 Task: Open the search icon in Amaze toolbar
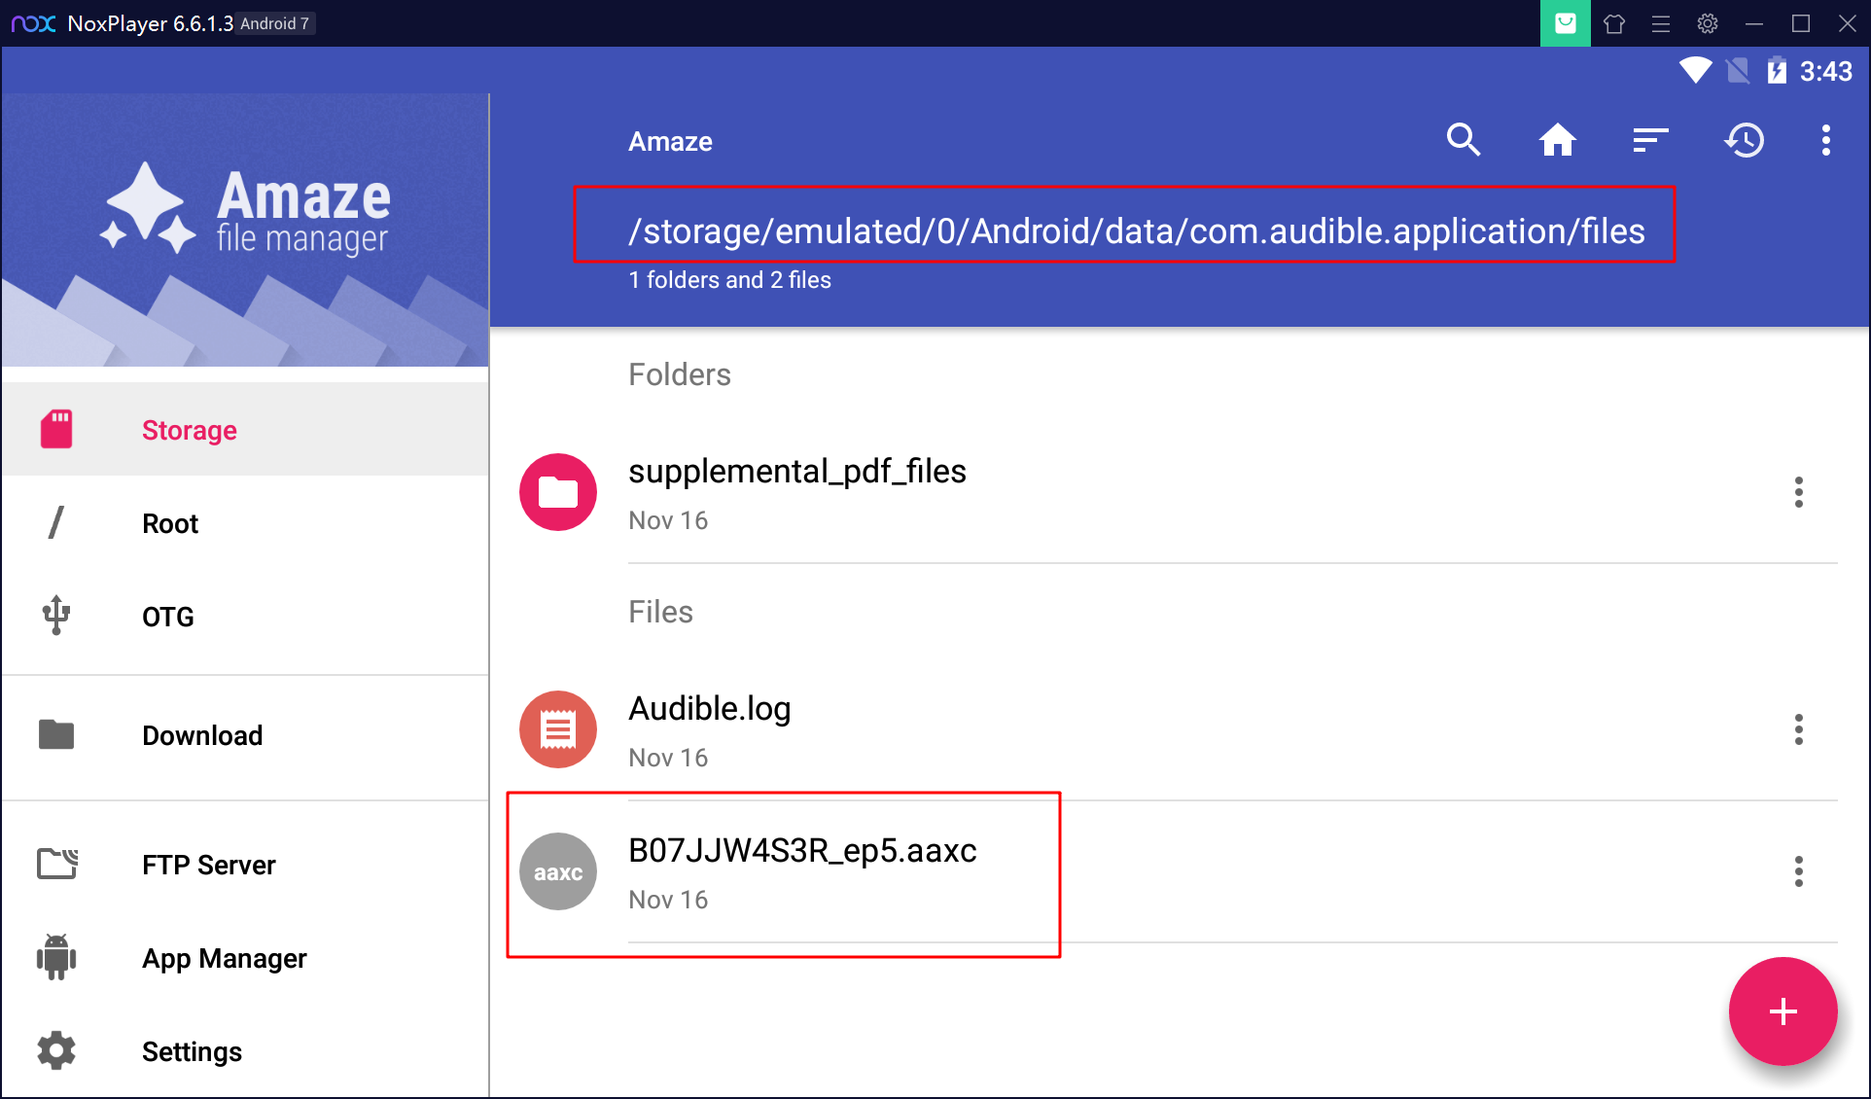[x=1464, y=141]
